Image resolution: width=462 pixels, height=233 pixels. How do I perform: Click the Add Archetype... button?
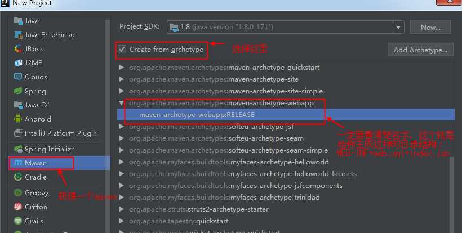[x=420, y=50]
